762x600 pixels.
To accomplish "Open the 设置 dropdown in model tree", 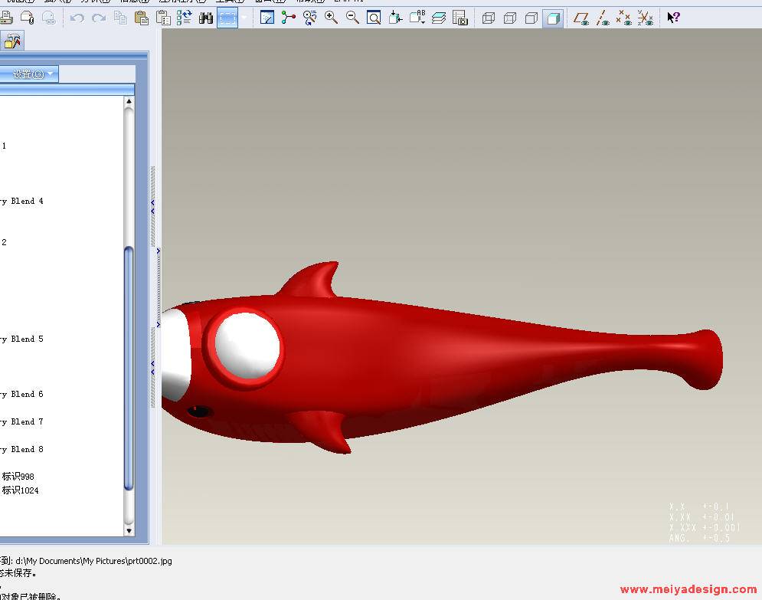I will (x=28, y=74).
